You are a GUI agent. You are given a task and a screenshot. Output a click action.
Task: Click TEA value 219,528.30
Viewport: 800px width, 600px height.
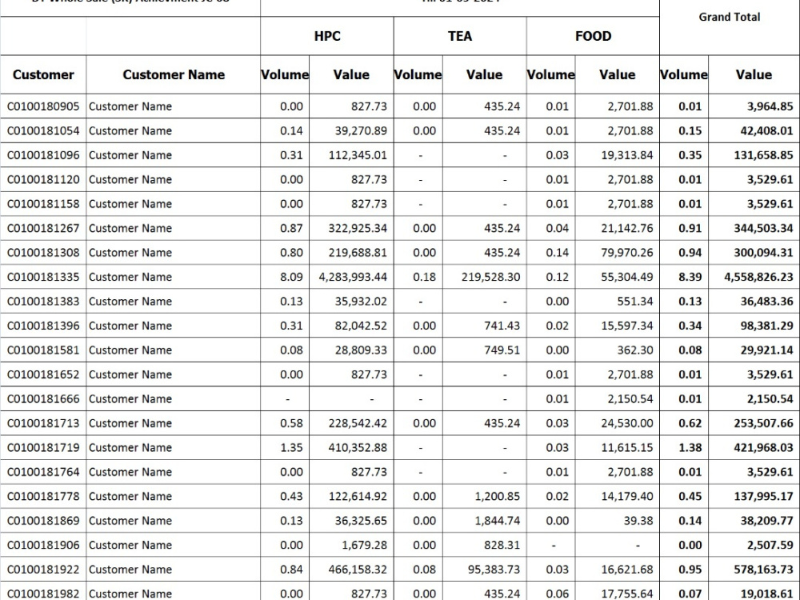click(491, 278)
